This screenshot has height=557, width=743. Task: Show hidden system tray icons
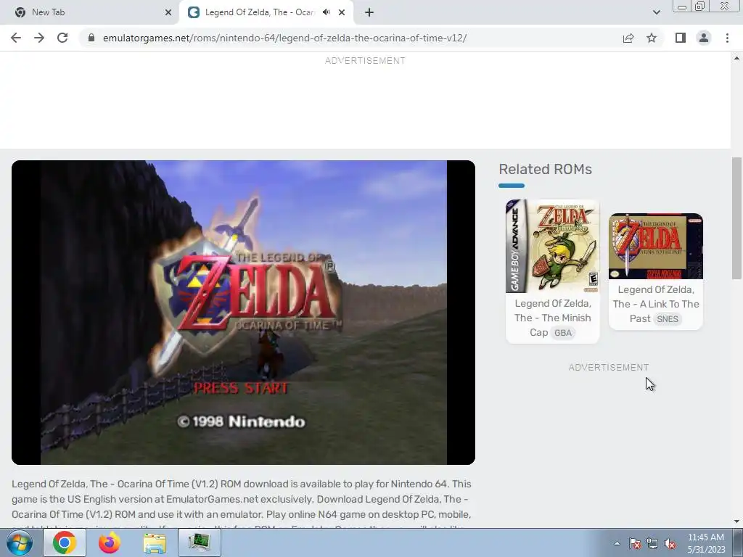coord(617,543)
